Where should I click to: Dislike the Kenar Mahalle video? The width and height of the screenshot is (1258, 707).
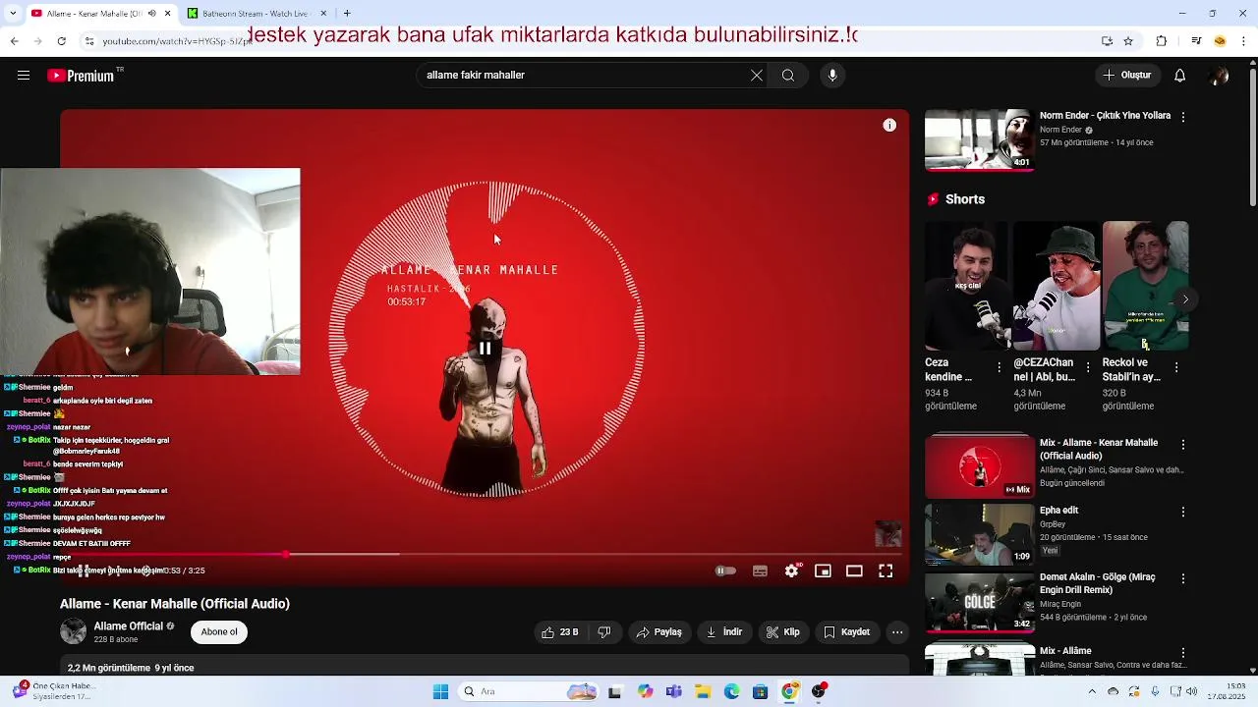pyautogui.click(x=604, y=632)
